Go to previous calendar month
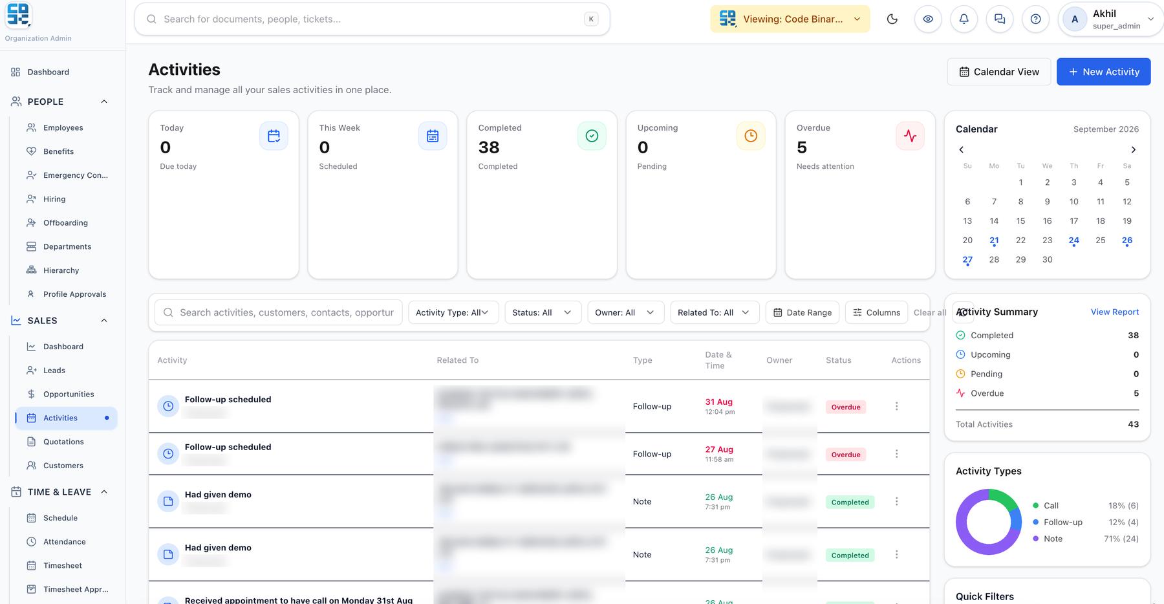Image resolution: width=1164 pixels, height=604 pixels. 962,149
